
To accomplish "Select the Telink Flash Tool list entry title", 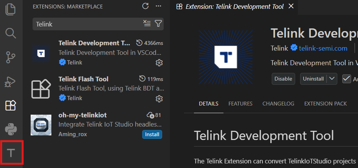I will click(x=83, y=79).
